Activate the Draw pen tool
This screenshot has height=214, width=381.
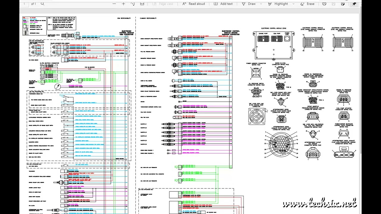[249, 4]
